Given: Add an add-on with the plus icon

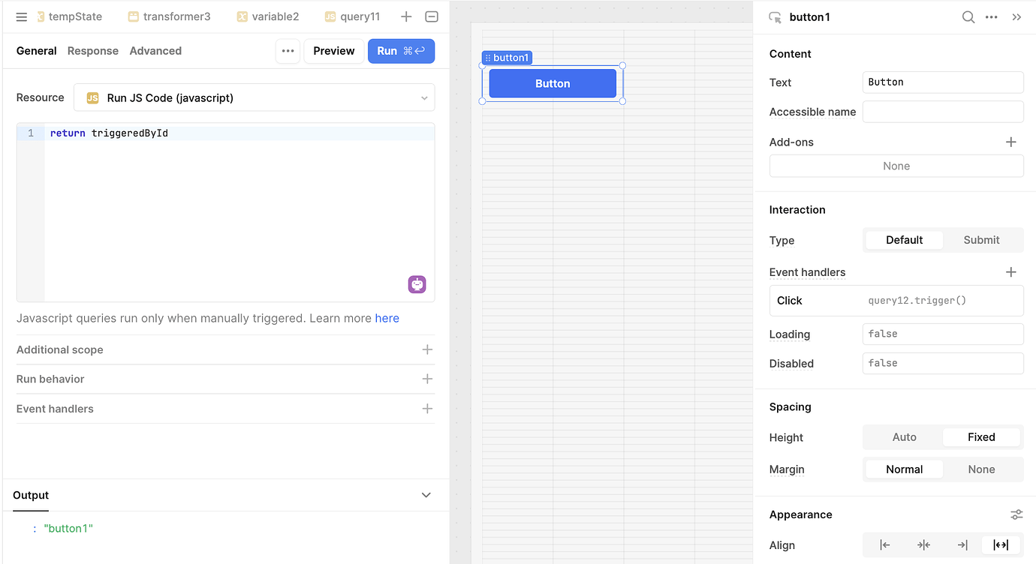Looking at the screenshot, I should click(x=1011, y=142).
